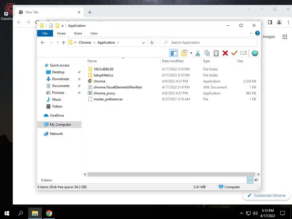Sort by the Type column header
292x219 pixels.
[218, 61]
